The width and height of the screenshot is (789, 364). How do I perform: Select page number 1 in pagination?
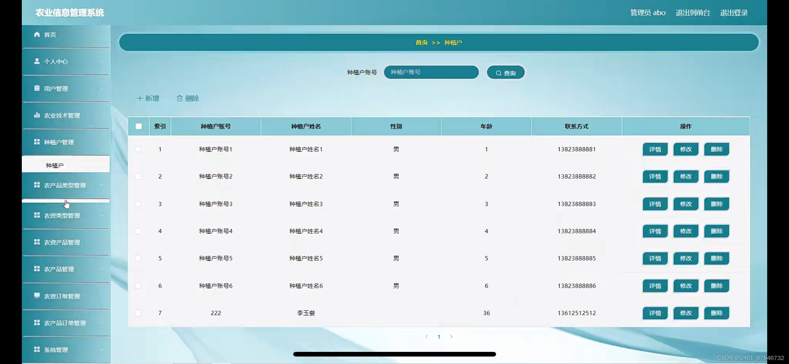[x=439, y=337]
